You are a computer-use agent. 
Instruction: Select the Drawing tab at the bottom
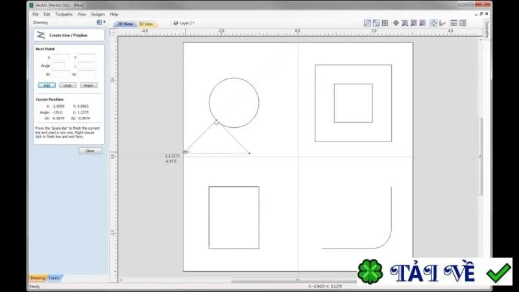tap(38, 278)
